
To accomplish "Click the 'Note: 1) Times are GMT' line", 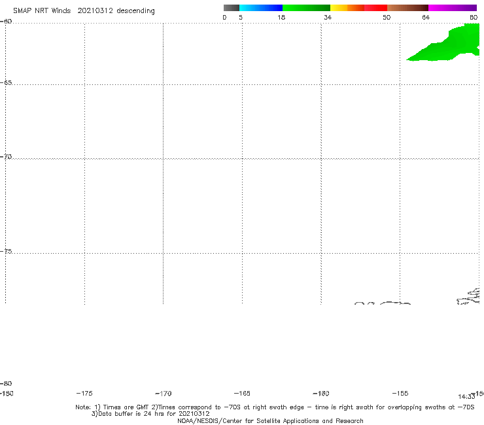I will [x=275, y=407].
